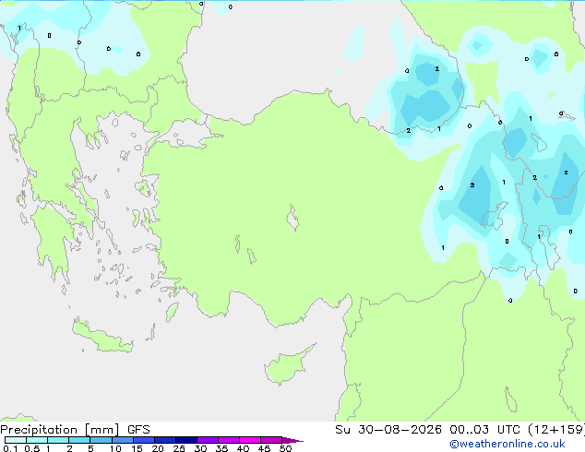The height and width of the screenshot is (452, 585).
Task: Click the 15–20 mm legend color swatch
Action: click(143, 440)
